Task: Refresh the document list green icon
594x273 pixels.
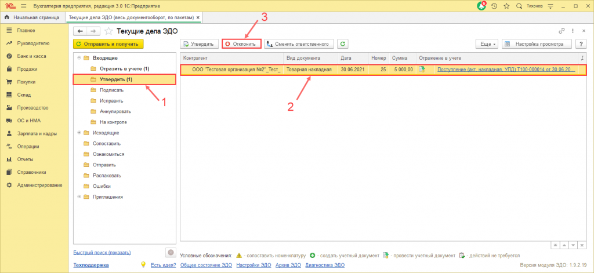Action: tap(342, 44)
